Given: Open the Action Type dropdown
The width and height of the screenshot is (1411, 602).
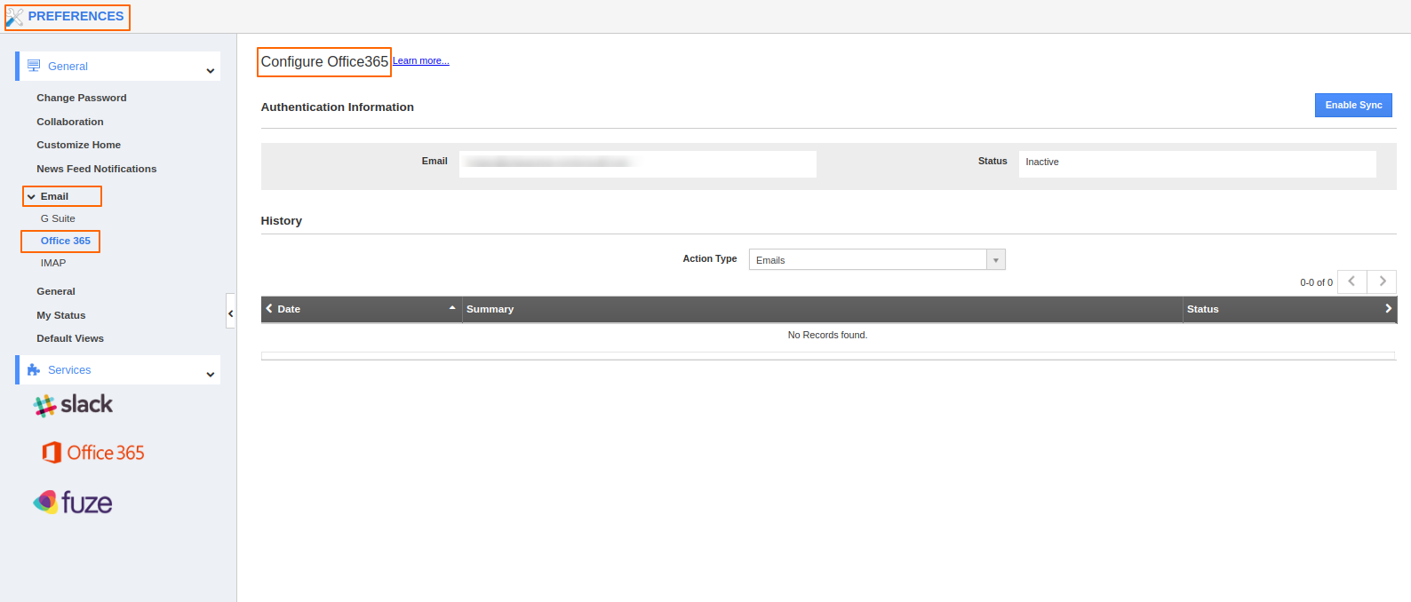Looking at the screenshot, I should (877, 259).
